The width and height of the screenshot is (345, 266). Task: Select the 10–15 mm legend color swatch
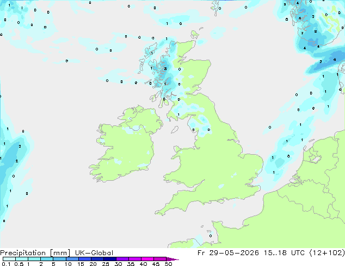pyautogui.click(x=72, y=259)
